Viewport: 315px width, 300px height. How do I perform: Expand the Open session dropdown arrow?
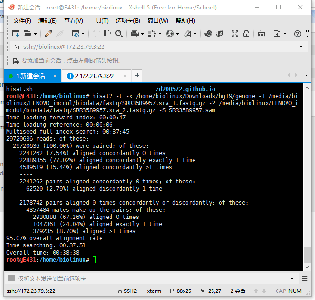36,34
